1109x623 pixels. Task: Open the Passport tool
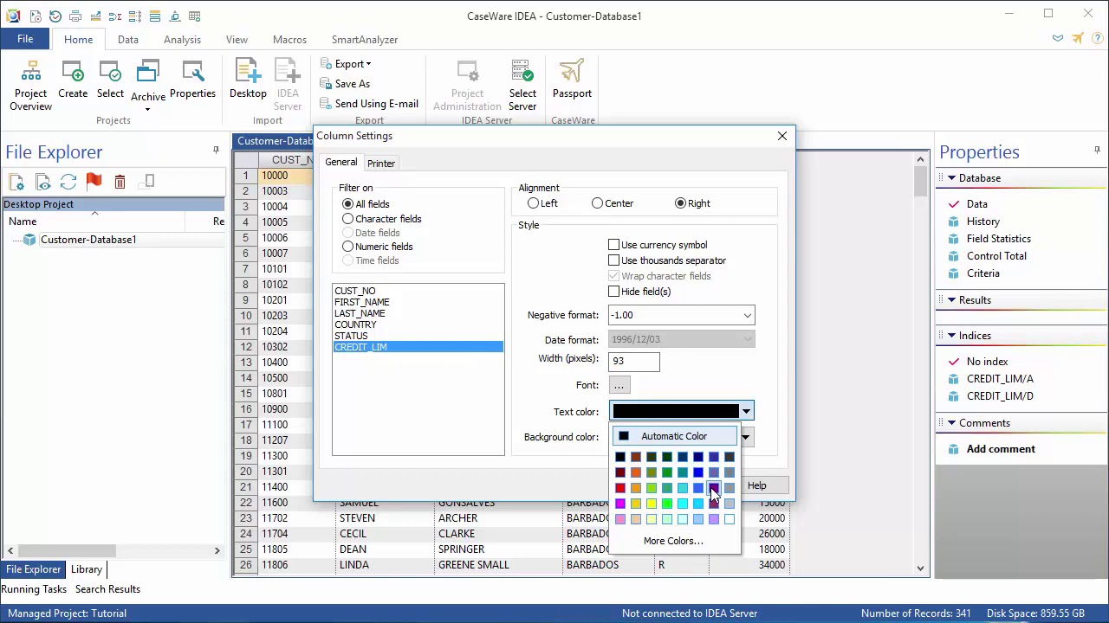572,80
